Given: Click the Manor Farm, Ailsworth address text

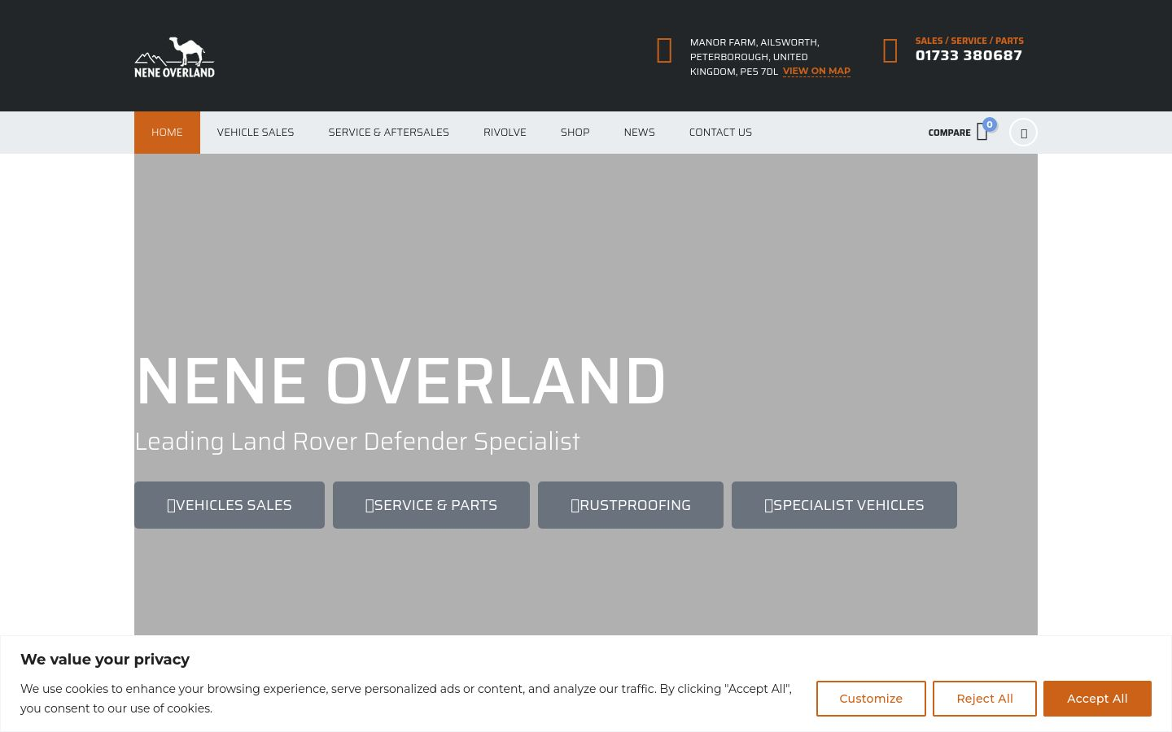Looking at the screenshot, I should click(x=754, y=57).
